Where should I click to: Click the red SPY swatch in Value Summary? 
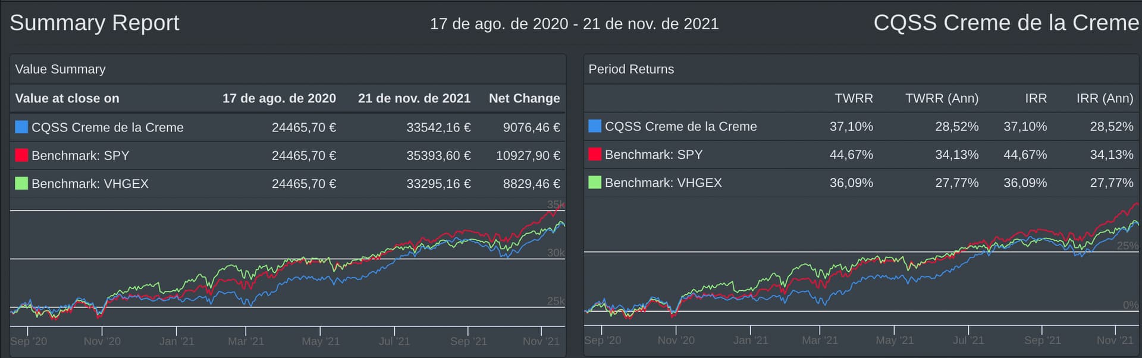[x=21, y=155]
